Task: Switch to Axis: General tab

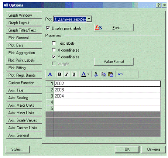Action: 24,135
